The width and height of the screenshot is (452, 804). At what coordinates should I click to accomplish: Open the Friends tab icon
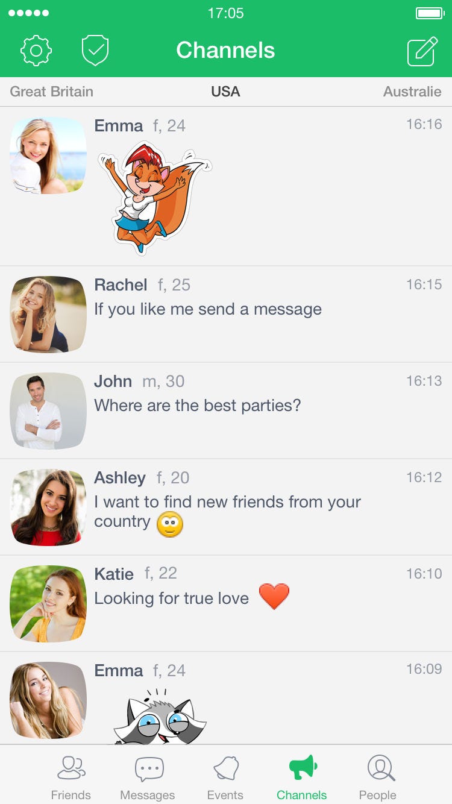[x=71, y=768]
